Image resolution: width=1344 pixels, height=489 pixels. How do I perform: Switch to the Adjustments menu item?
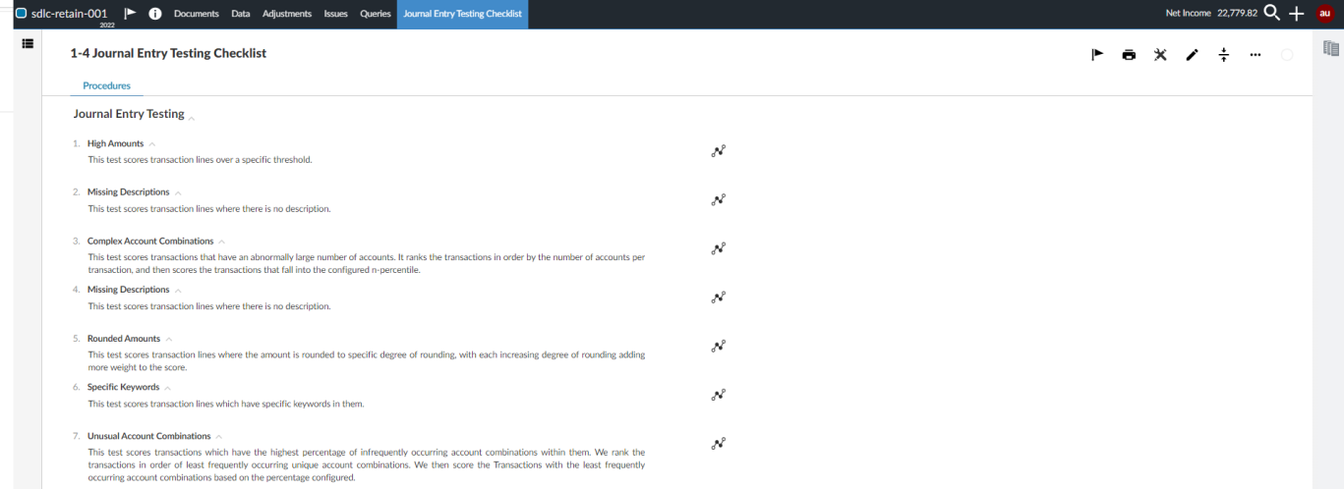pos(287,14)
